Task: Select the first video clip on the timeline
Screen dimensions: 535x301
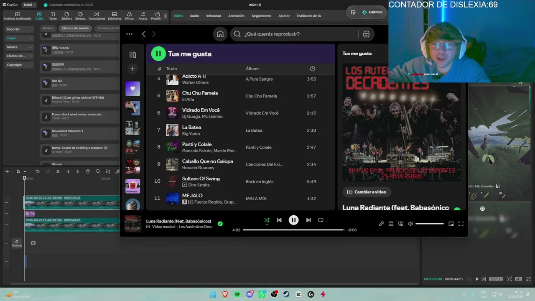Action: point(71,202)
